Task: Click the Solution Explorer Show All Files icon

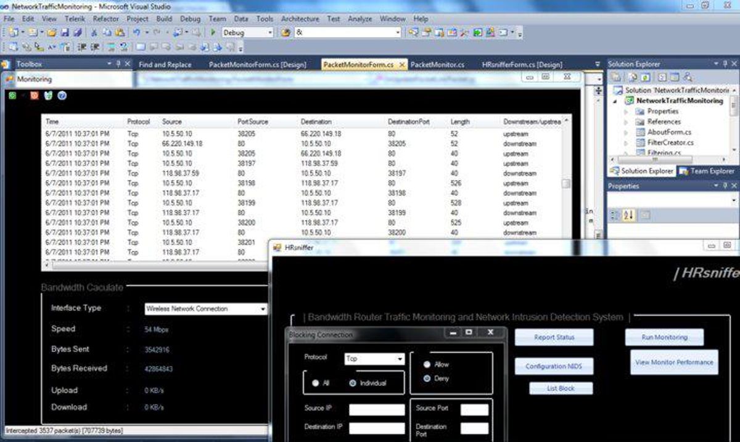Action: (x=633, y=78)
